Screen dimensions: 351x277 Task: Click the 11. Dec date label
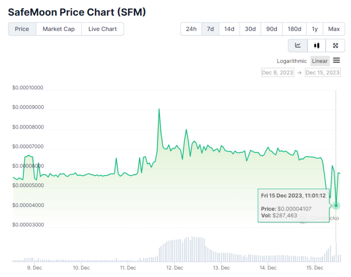(x=128, y=268)
